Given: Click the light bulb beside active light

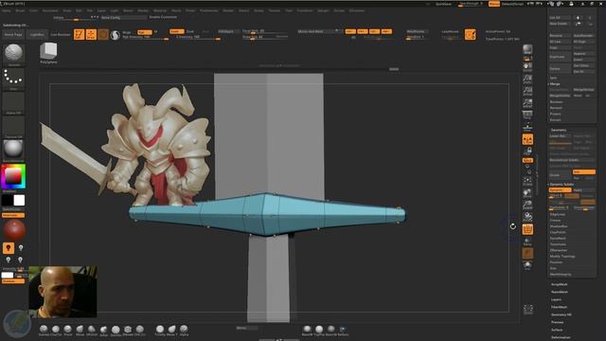Looking at the screenshot, I should [21, 248].
